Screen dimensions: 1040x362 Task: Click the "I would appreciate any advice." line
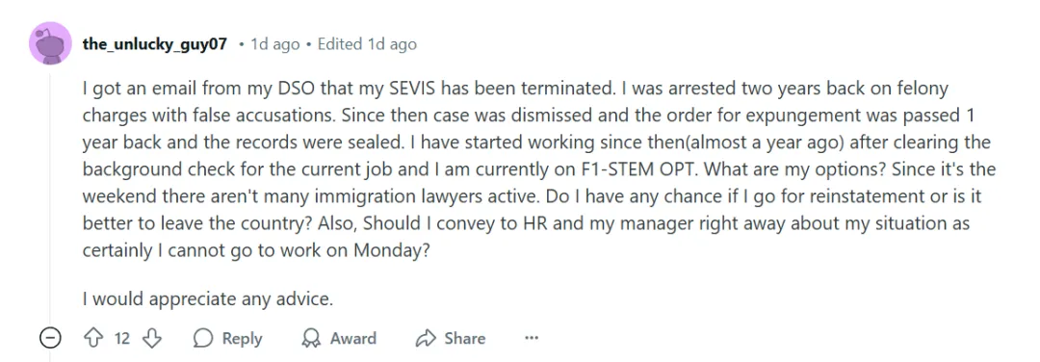pyautogui.click(x=208, y=299)
